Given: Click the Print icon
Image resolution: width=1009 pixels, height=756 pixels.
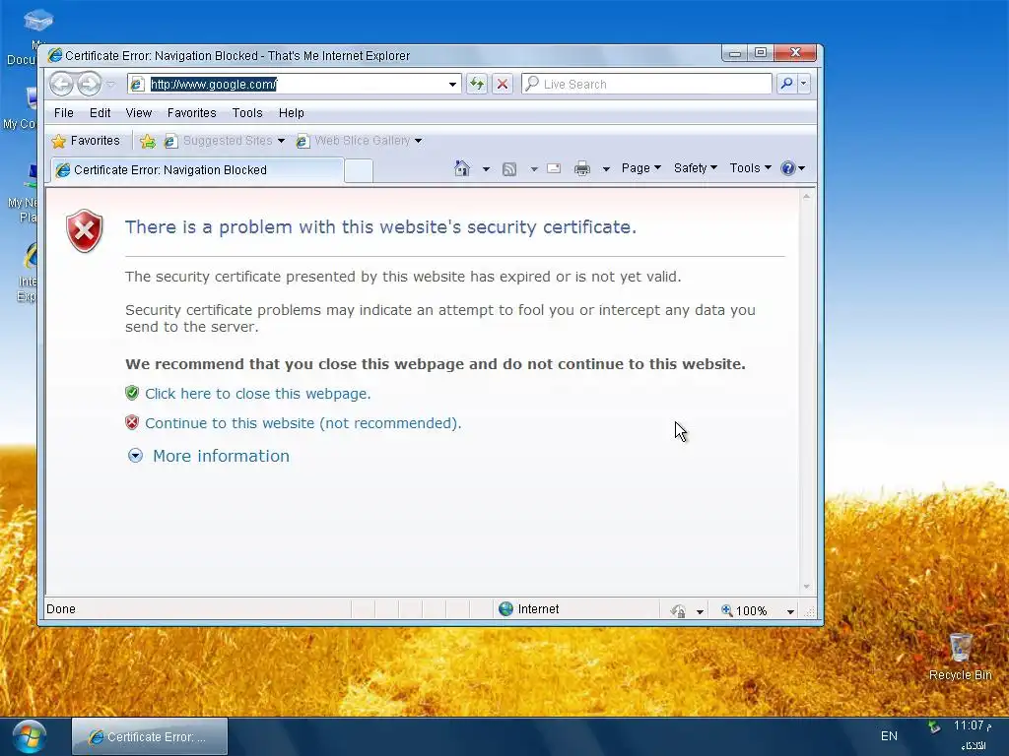Looking at the screenshot, I should point(581,168).
